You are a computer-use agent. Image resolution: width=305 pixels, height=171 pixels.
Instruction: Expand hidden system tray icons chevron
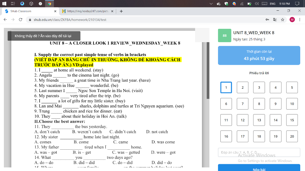pos(211,4)
